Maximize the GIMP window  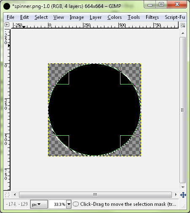click(x=161, y=5)
